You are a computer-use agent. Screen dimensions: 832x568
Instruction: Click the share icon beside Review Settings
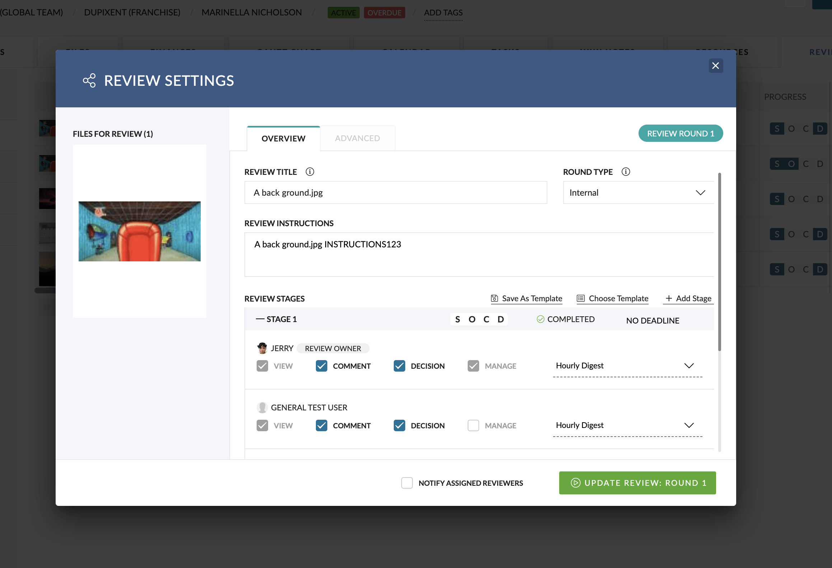point(89,80)
